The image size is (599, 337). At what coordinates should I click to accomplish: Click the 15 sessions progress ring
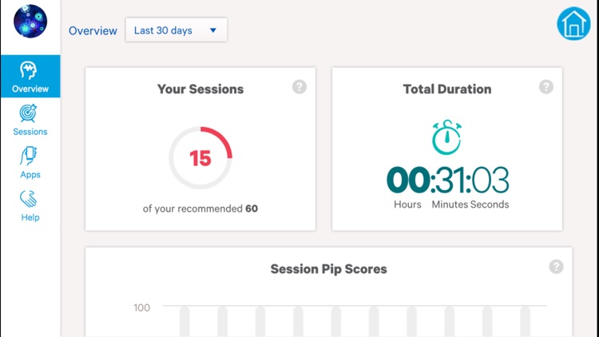(200, 158)
